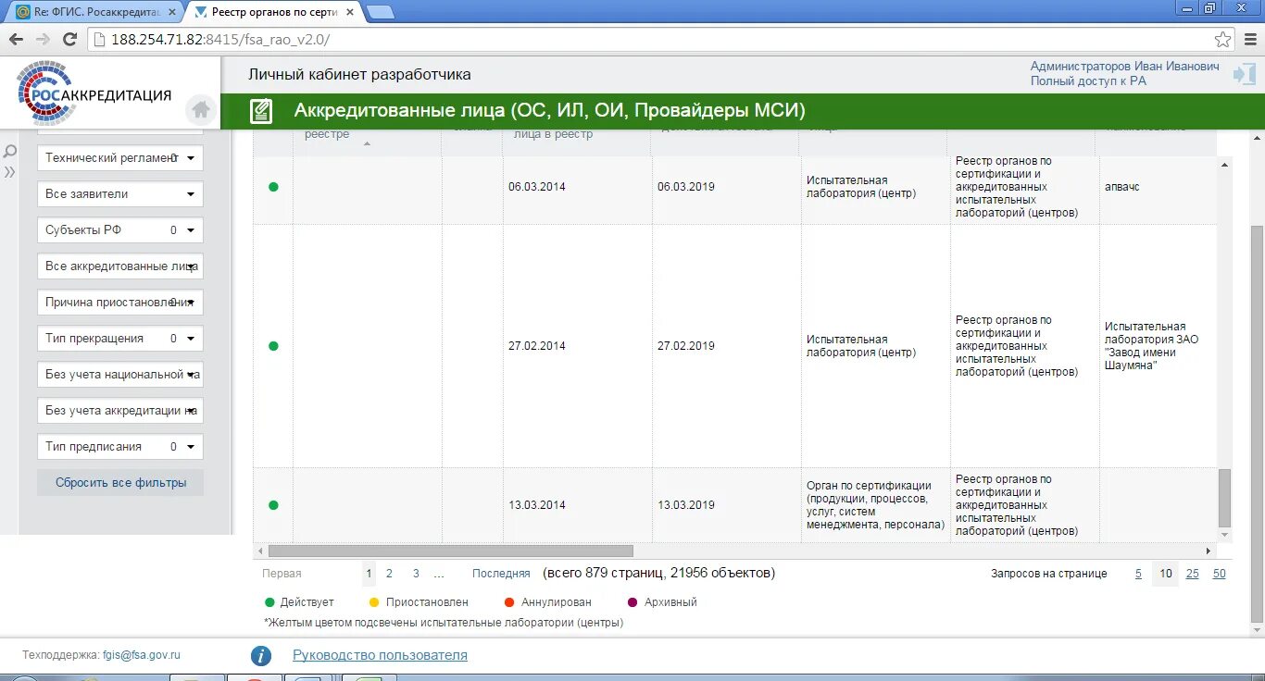Click the table's vertical scrollbar thumb
Screen dimensions: 1265x681
tap(1225, 497)
